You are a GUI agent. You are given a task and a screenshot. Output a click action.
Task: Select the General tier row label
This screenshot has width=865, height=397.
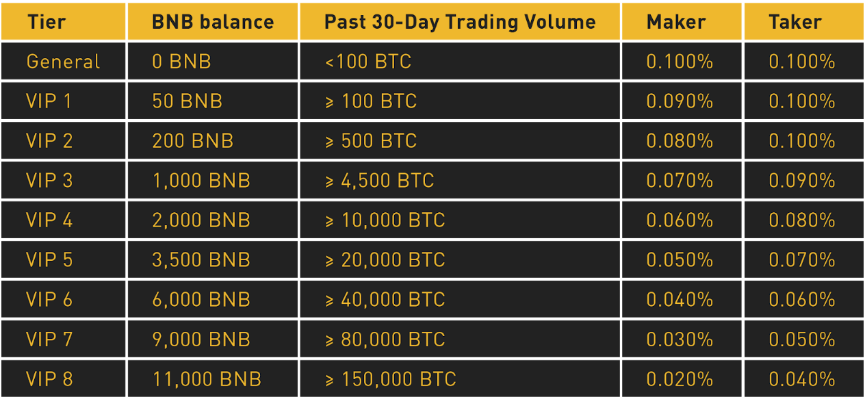[x=63, y=62]
